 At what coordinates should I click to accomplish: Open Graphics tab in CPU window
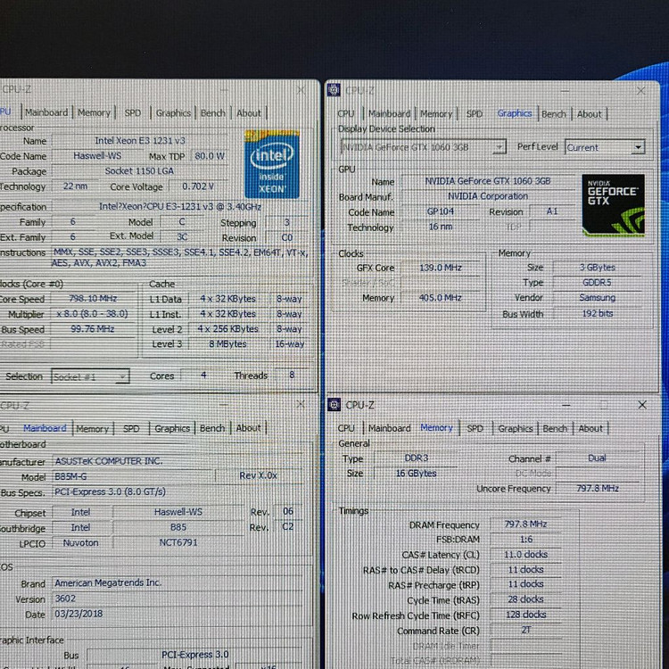tap(173, 112)
